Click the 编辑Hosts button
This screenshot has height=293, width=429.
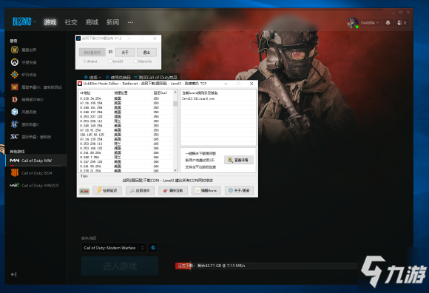(x=206, y=190)
